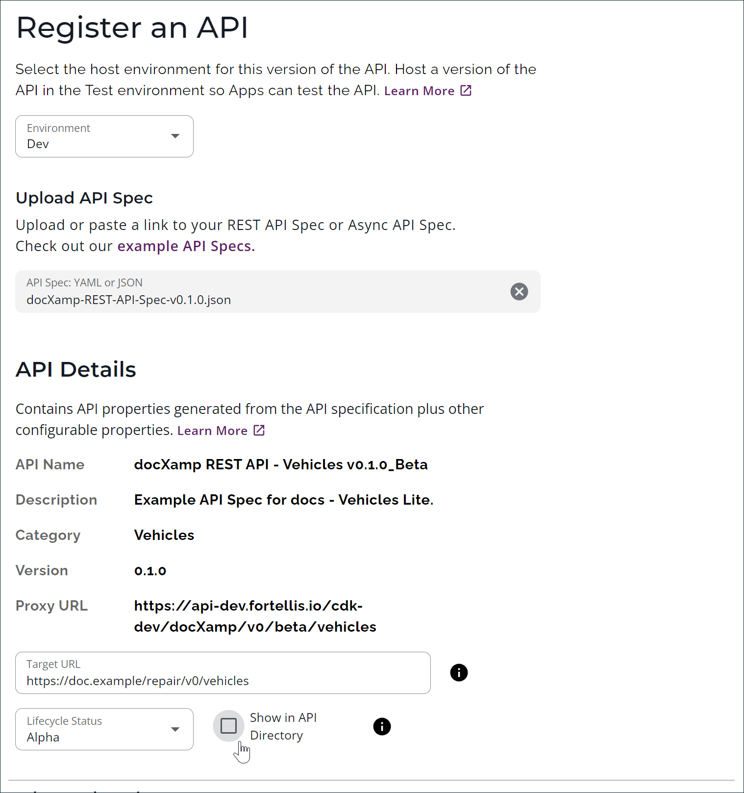The image size is (744, 793).
Task: Click Learn More under API Details description
Action: coord(212,430)
